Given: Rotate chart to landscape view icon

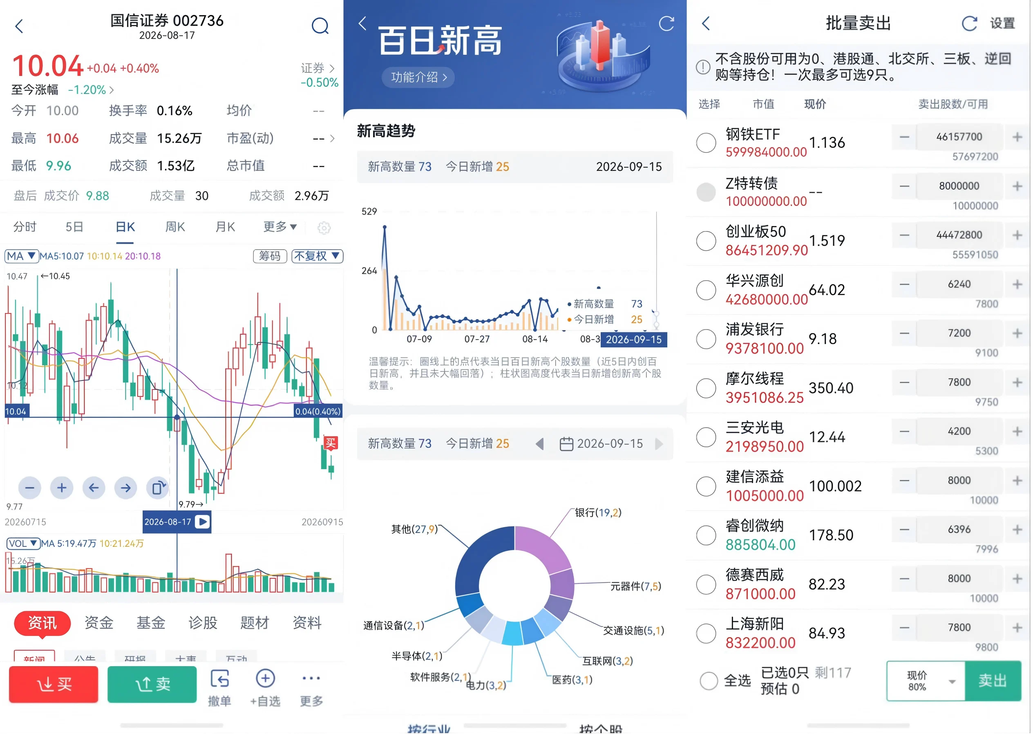Looking at the screenshot, I should pos(158,488).
